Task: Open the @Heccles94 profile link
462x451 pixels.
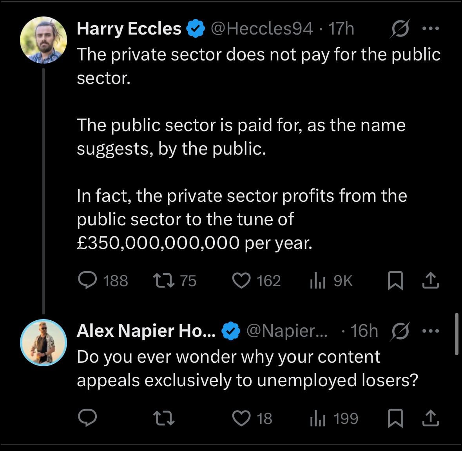Action: (262, 28)
